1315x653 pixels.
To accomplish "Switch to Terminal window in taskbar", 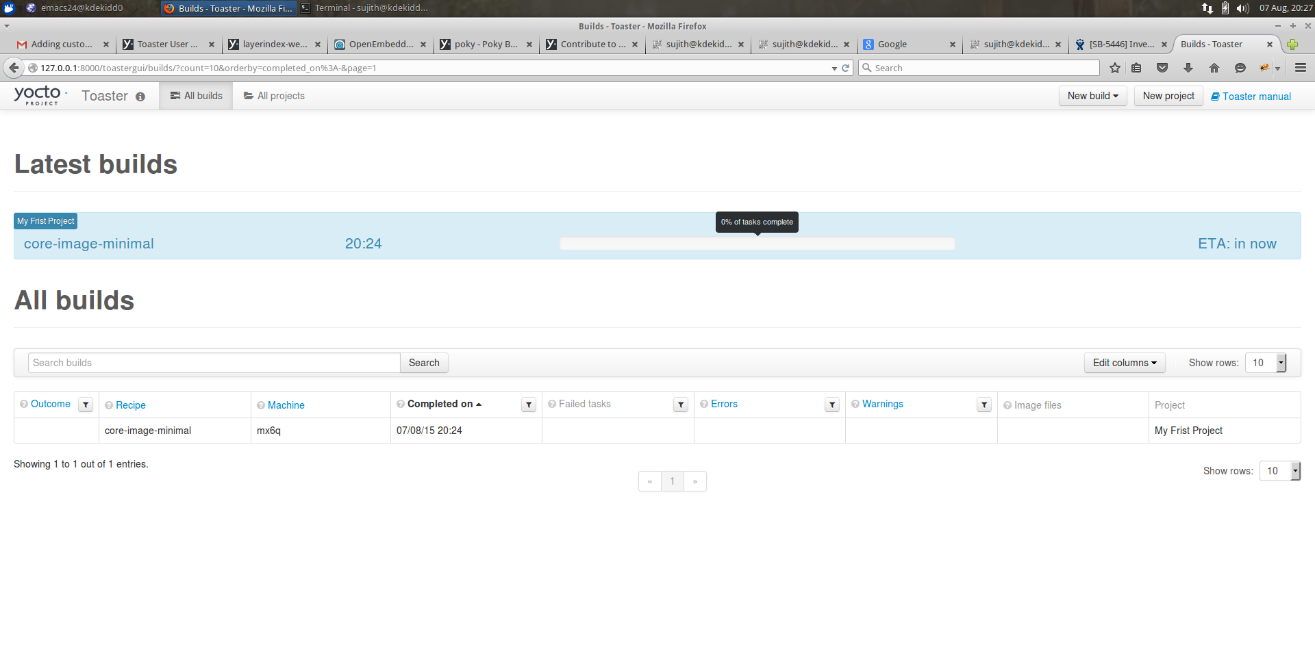I will pos(364,8).
